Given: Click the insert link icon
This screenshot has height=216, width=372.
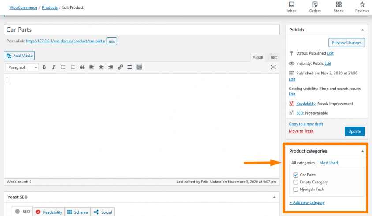Looking at the screenshot, I should [120, 67].
